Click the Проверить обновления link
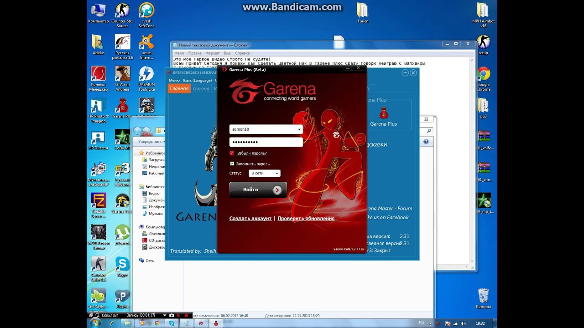 [306, 219]
